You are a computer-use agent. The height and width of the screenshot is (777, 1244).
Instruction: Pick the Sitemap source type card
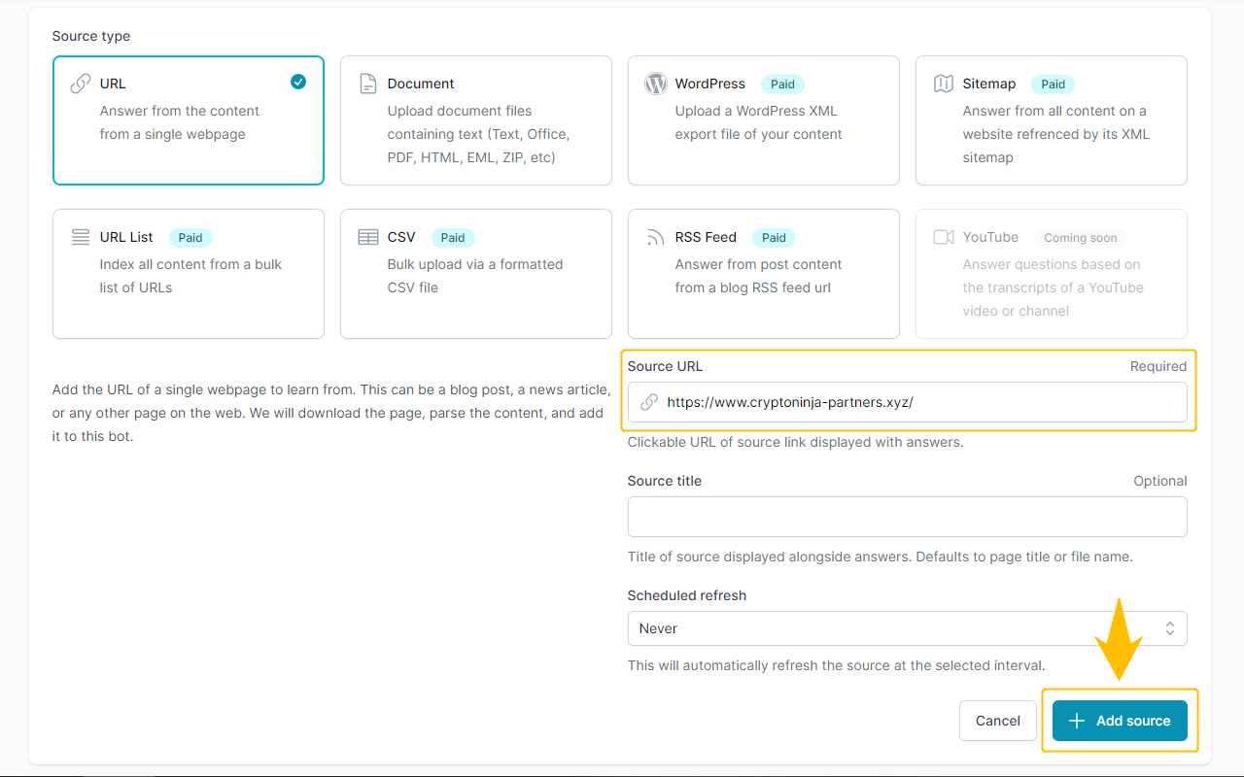pos(1052,120)
